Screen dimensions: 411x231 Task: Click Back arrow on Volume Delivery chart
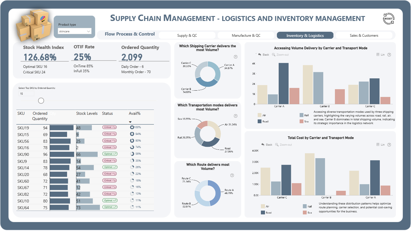(264, 54)
